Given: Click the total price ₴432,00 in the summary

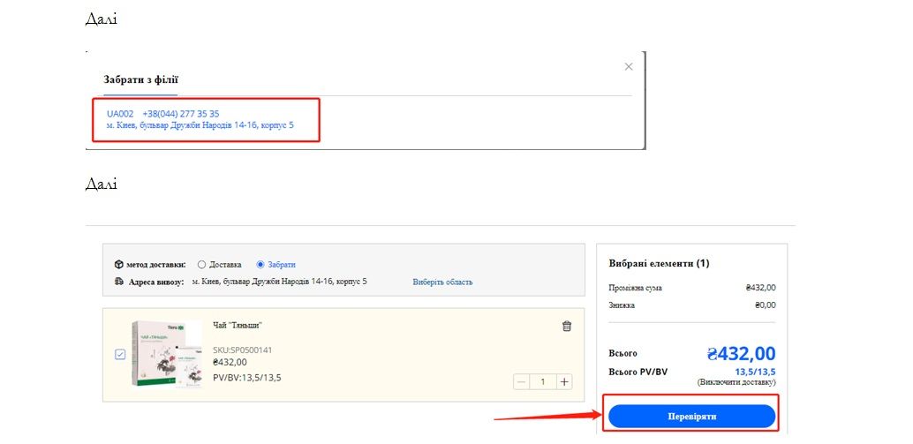Looking at the screenshot, I should pos(741,354).
